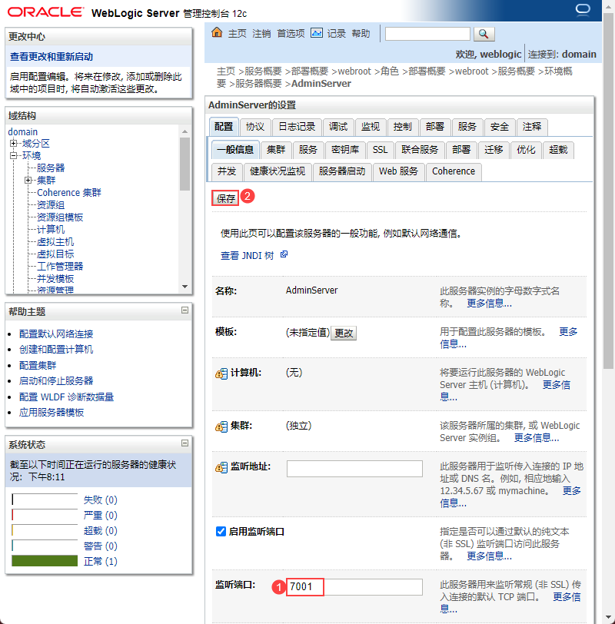Click 更多信息 link beside 集群 description
The width and height of the screenshot is (615, 624).
[x=537, y=438]
